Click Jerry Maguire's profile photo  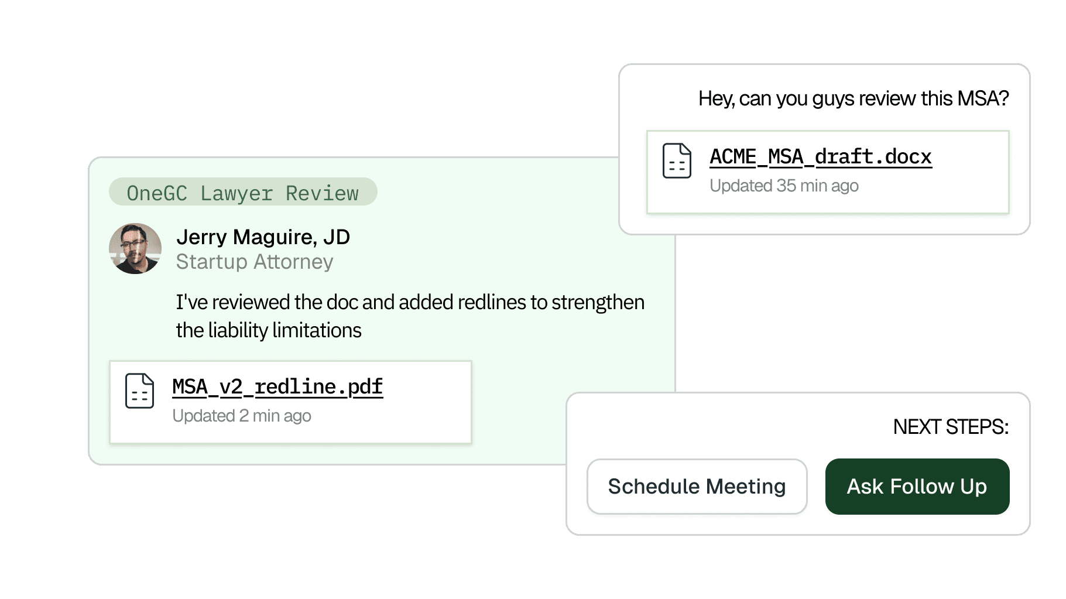tap(135, 248)
